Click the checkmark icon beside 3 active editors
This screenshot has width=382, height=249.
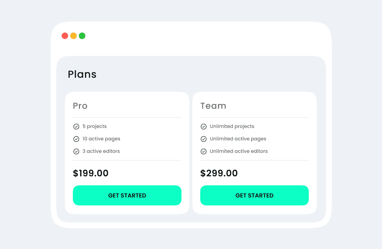pyautogui.click(x=76, y=151)
